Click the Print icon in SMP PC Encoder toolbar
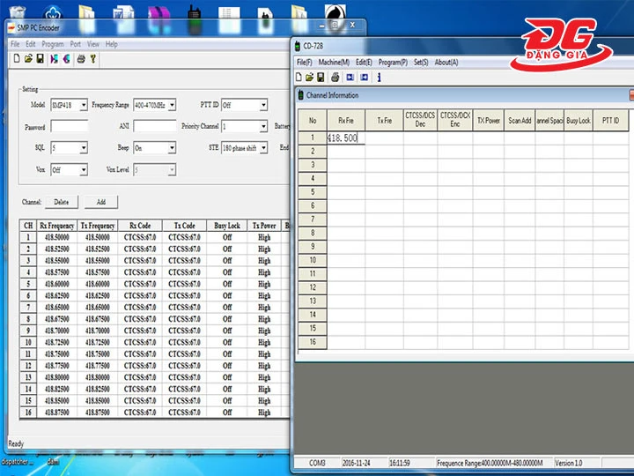The height and width of the screenshot is (476, 634). tap(81, 59)
